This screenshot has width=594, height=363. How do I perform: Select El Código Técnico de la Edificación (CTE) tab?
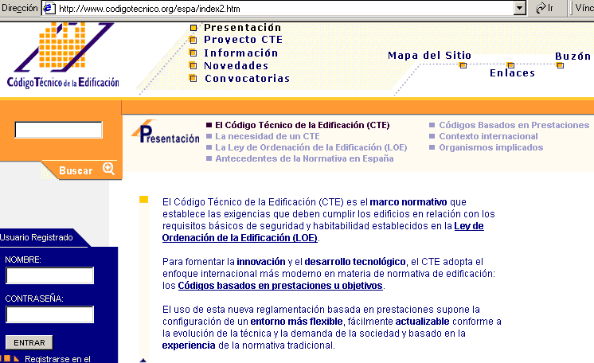click(303, 125)
